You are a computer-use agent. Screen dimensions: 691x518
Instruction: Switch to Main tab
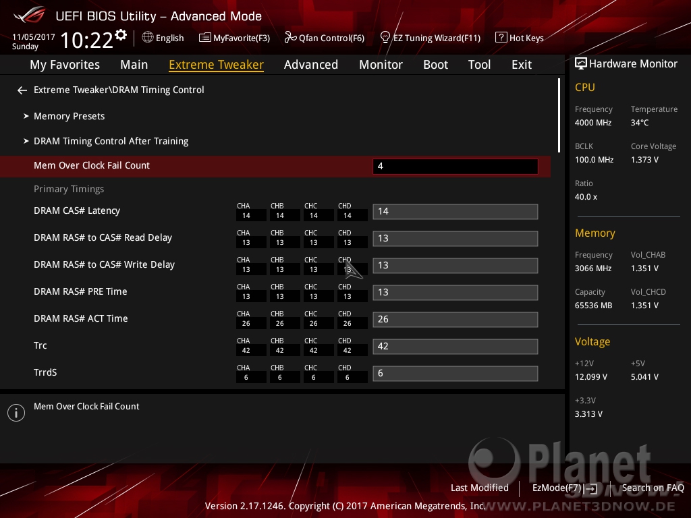pyautogui.click(x=134, y=65)
